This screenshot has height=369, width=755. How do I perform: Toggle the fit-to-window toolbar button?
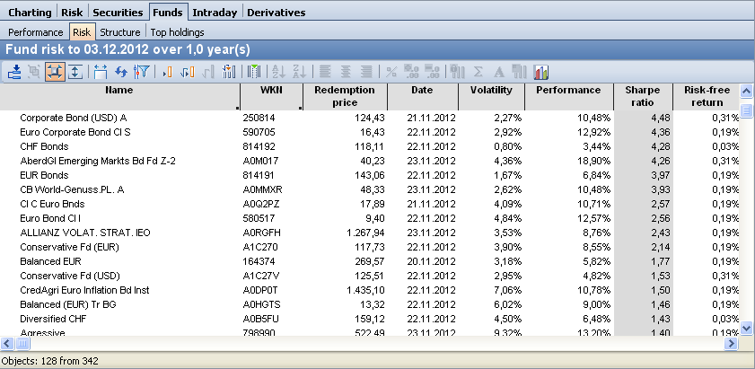click(55, 72)
